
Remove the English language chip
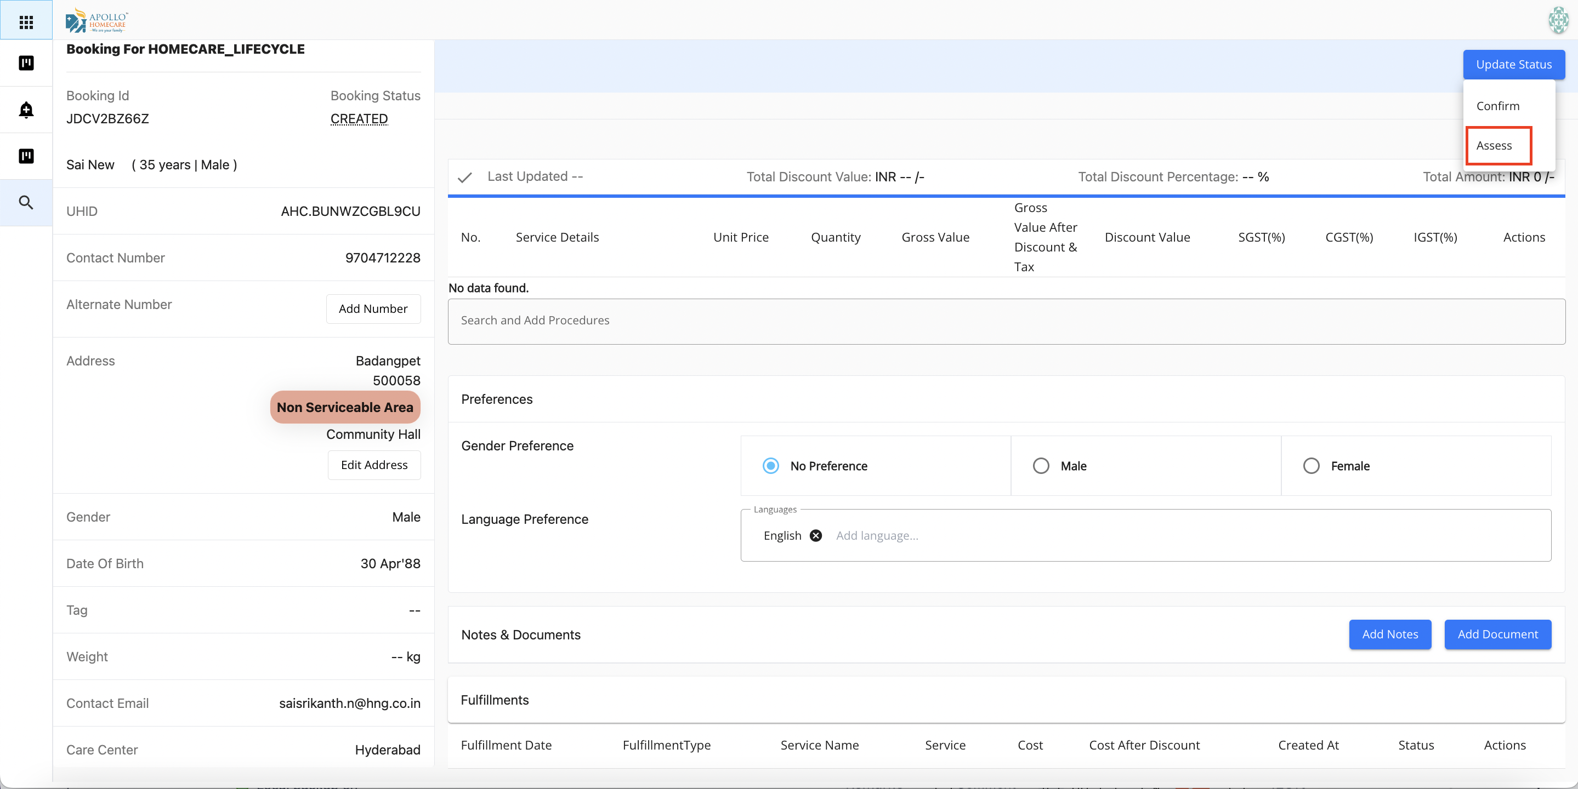[815, 536]
